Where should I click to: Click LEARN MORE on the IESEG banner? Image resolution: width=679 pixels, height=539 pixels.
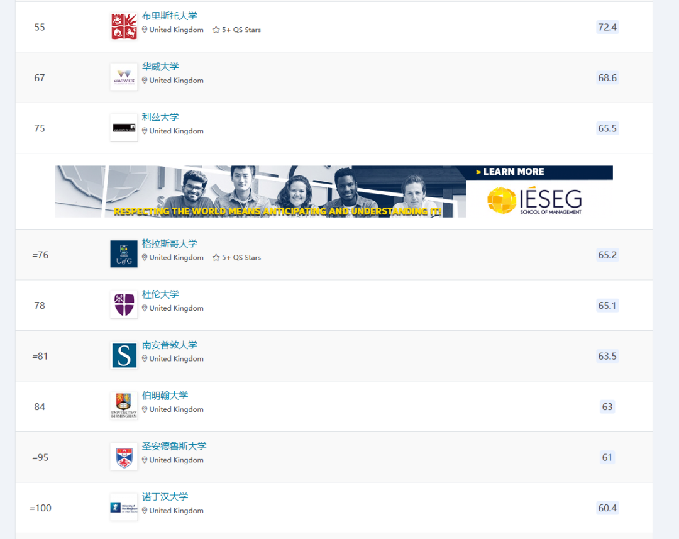510,172
